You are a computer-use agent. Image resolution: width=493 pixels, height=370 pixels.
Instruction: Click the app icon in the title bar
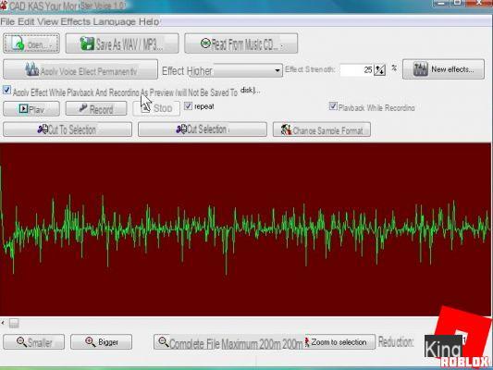pos(4,6)
